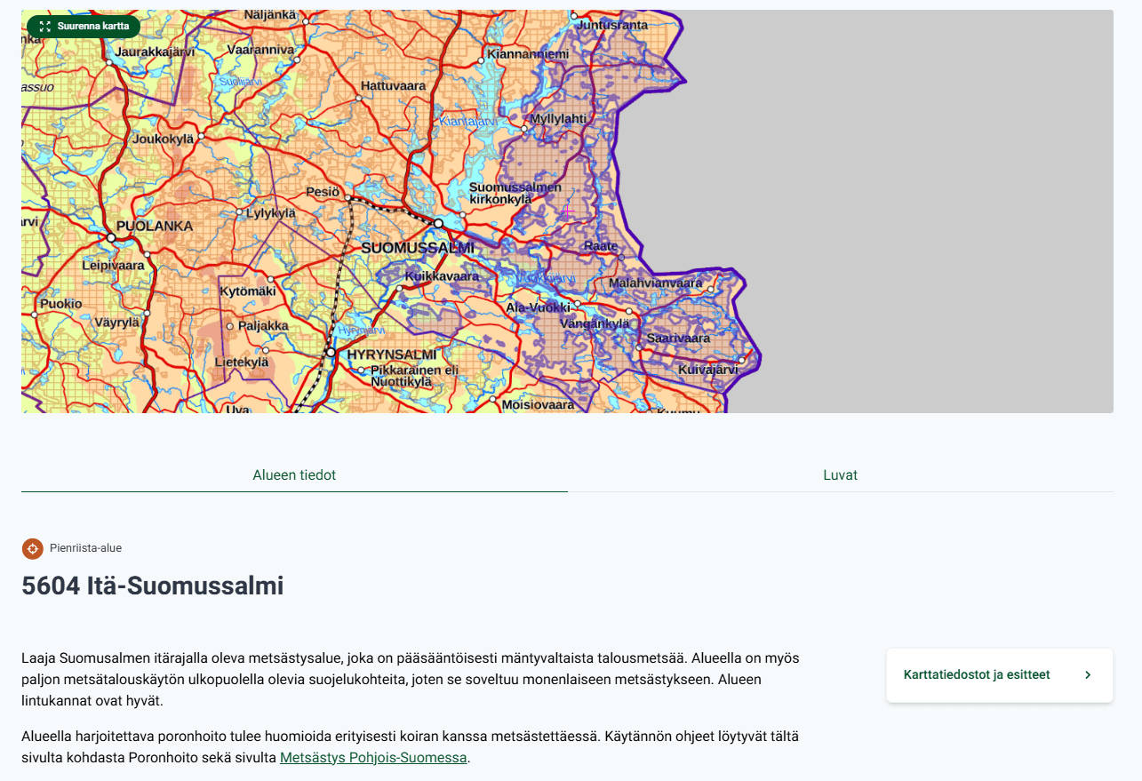Click the Väyrylä place name on the map

tap(117, 322)
